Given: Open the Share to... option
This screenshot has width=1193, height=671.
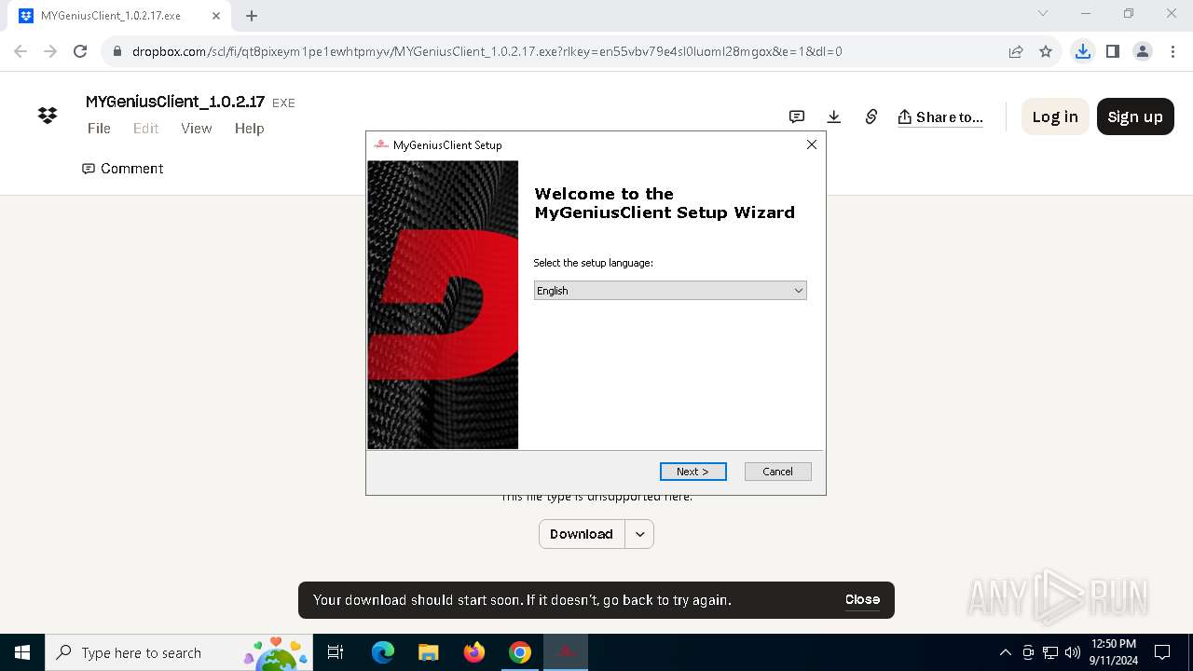Looking at the screenshot, I should click(x=940, y=116).
